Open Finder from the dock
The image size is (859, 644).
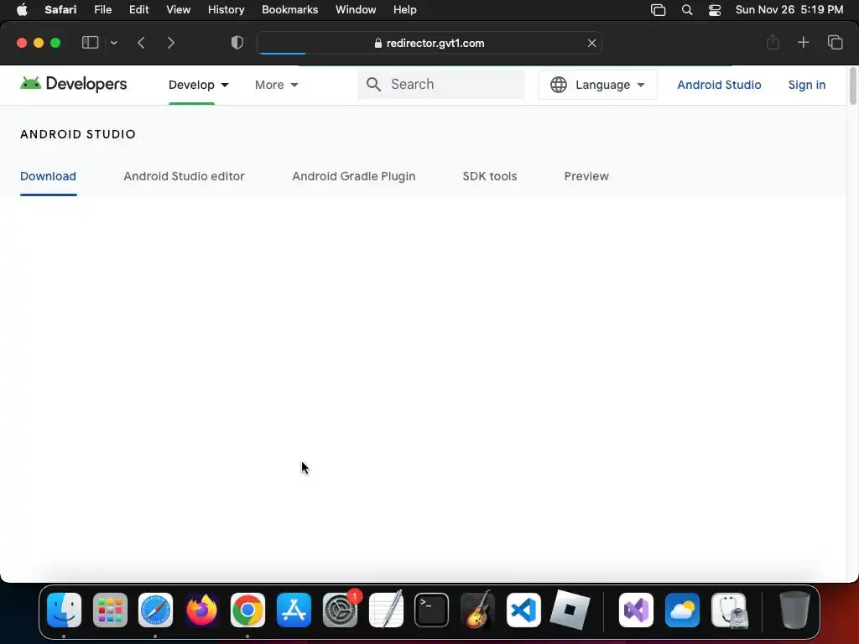64,610
